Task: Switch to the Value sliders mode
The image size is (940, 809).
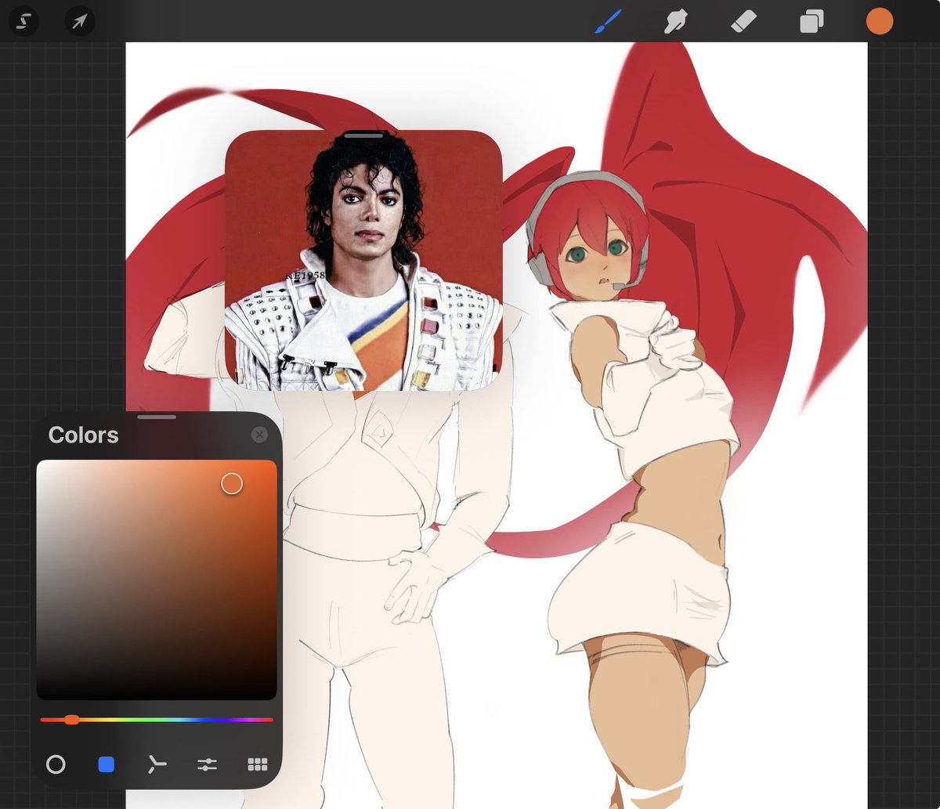Action: pyautogui.click(x=207, y=764)
